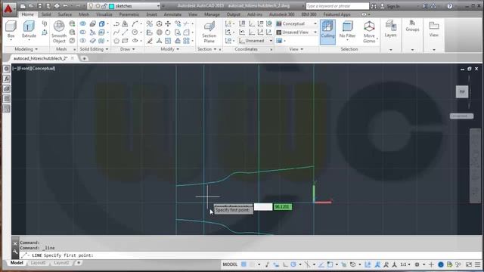Viewport: 484px width, 272px height.
Task: Toggle Polar tracking in status bar
Action: tap(293, 264)
